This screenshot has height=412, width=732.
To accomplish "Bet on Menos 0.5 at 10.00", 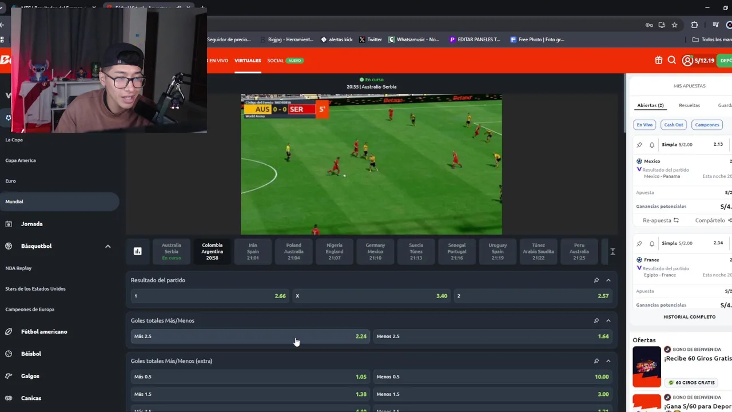I will tap(492, 377).
